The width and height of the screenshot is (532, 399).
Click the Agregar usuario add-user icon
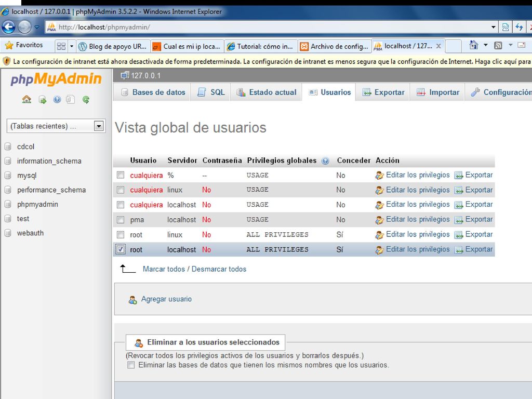click(132, 300)
